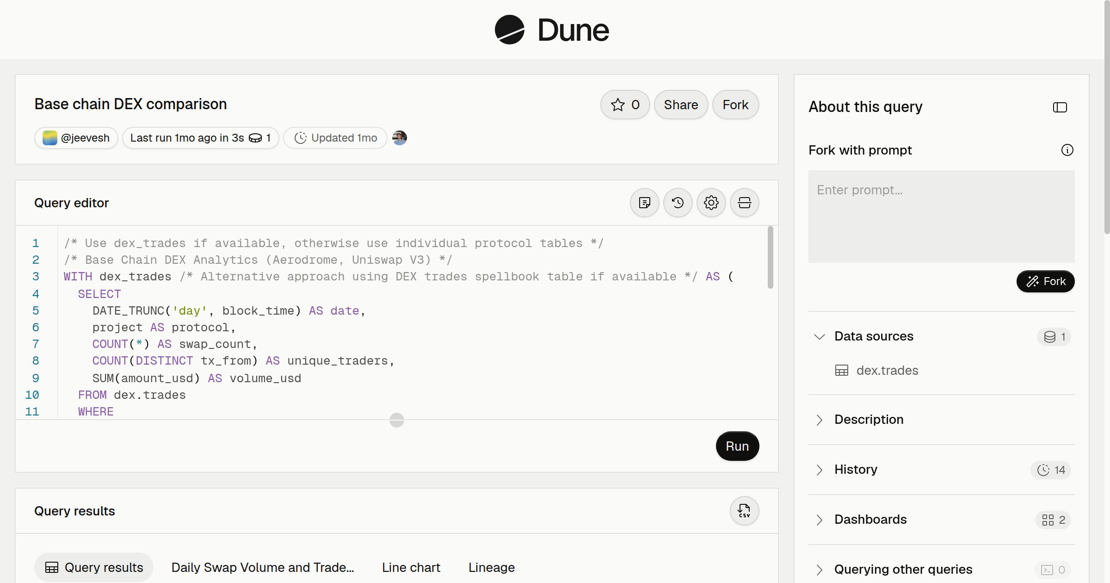The image size is (1110, 583).
Task: Fork this query from header
Action: coord(735,105)
